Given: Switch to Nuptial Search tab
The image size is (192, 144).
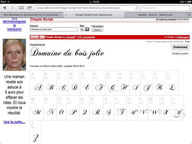Looking at the screenshot, I should tap(155, 15).
